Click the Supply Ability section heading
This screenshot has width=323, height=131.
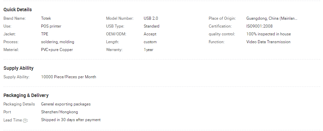click(18, 68)
